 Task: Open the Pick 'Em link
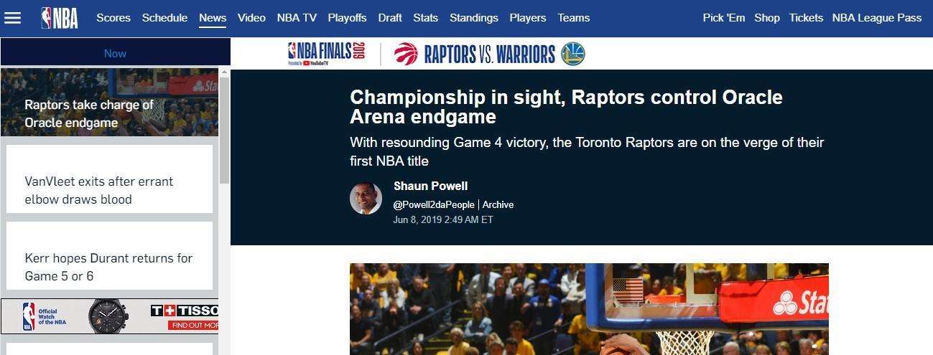(x=723, y=18)
